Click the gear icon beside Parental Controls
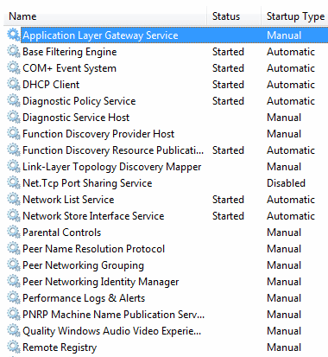Image resolution: width=328 pixels, height=357 pixels. (14, 233)
